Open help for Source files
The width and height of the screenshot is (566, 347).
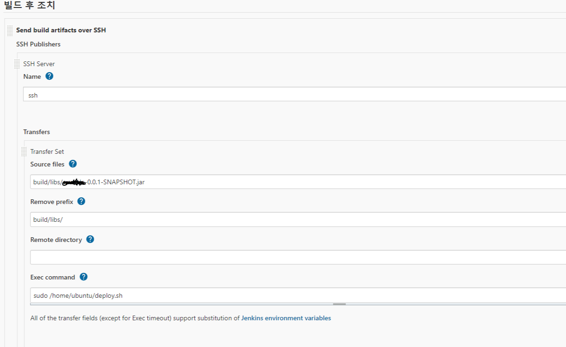point(73,164)
